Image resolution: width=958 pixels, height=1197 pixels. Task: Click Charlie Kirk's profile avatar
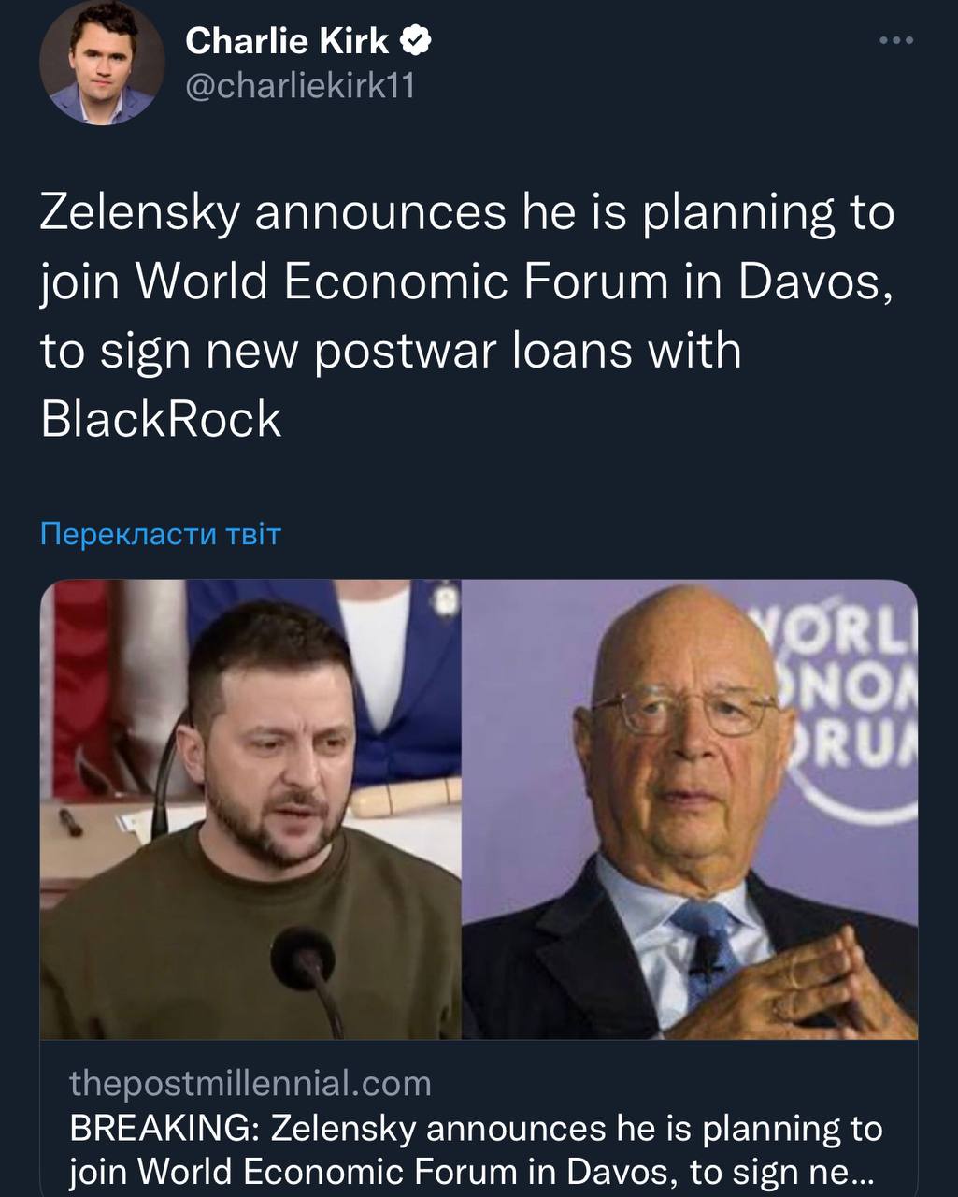(x=100, y=64)
